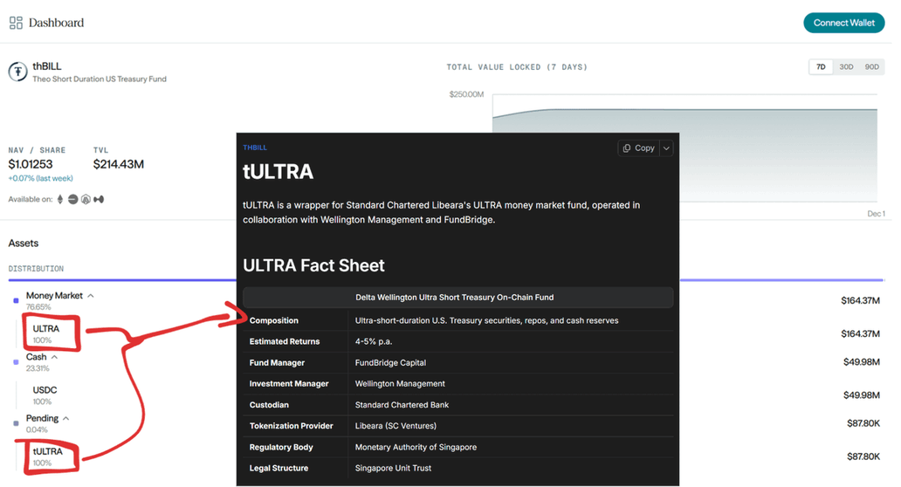Viewport: 901px width, 487px height.
Task: Select the USDC asset row
Action: 45,390
